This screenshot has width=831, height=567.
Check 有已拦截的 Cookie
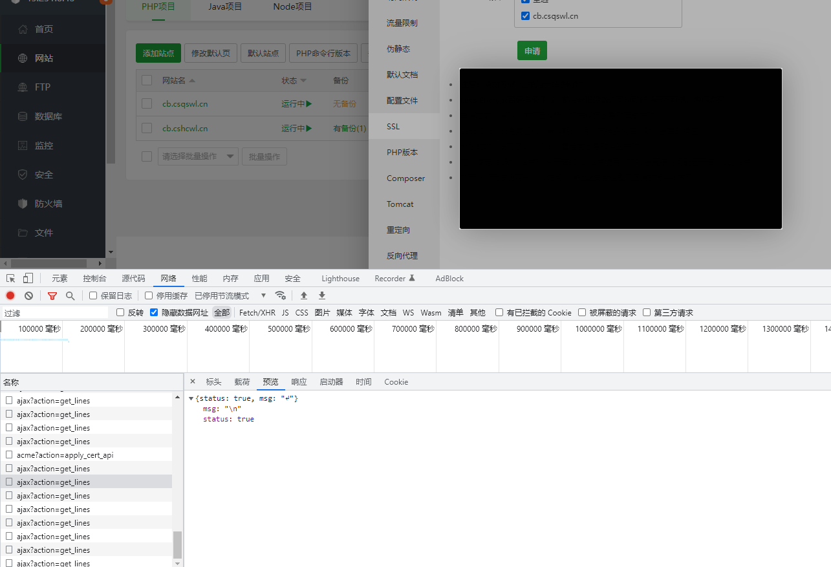coord(499,312)
